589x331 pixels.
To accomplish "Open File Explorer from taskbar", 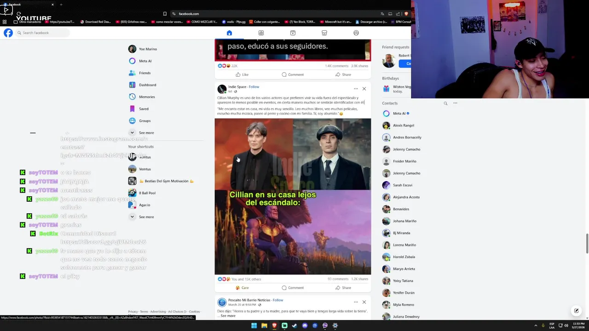I will (x=264, y=325).
